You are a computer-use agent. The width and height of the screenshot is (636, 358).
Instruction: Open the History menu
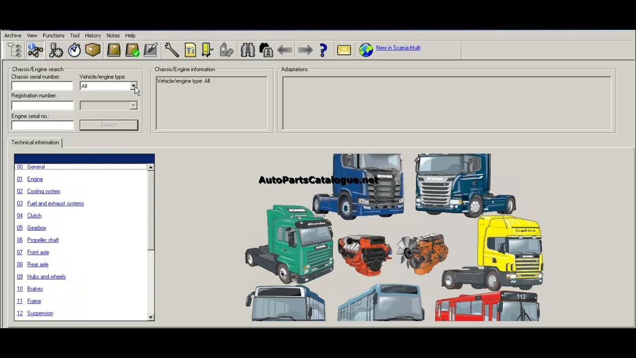[x=93, y=35]
